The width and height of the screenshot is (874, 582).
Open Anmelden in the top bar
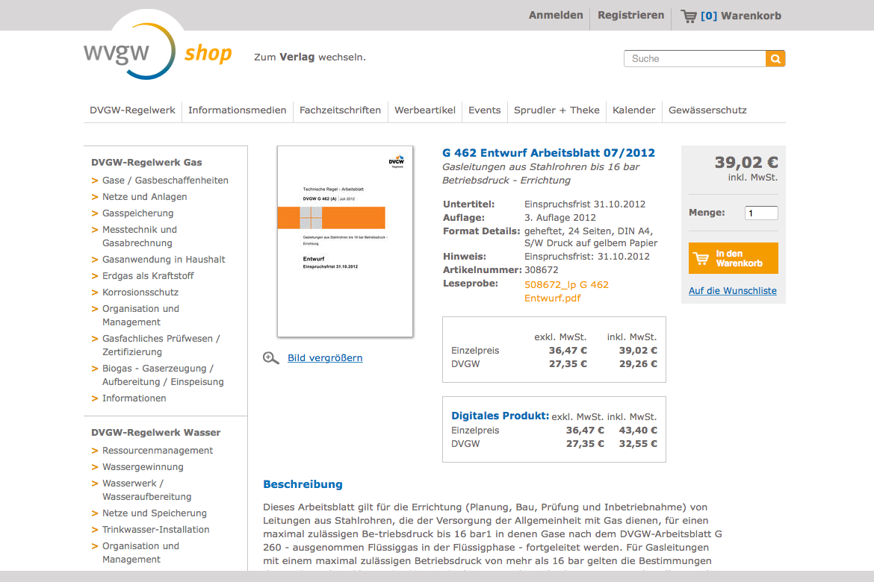(556, 16)
